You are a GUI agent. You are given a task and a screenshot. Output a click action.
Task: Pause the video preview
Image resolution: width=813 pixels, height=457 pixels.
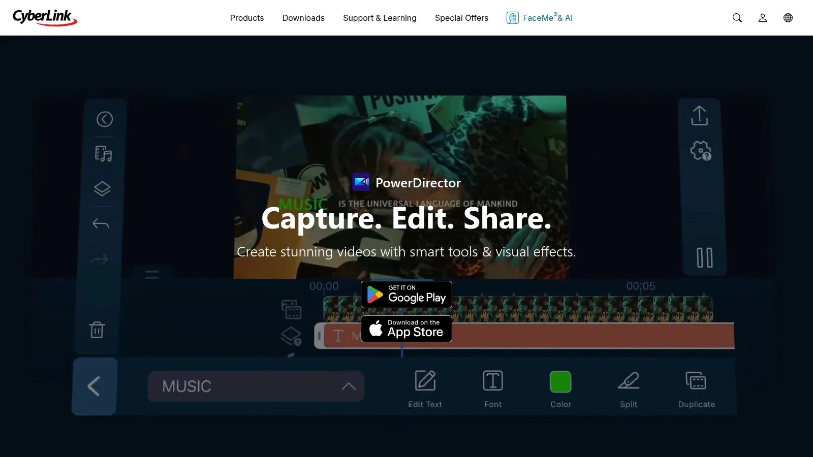point(704,258)
